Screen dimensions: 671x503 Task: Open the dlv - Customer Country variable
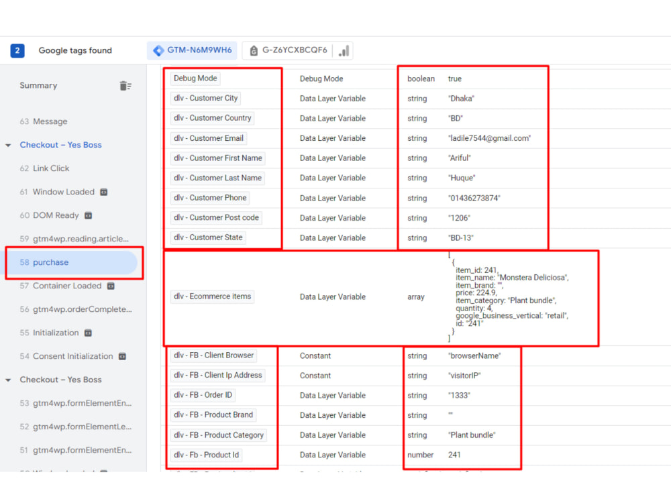point(212,118)
